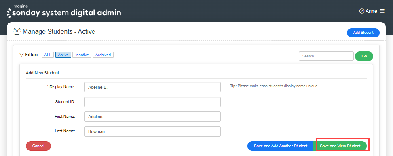Click the Anne username text
393x156 pixels.
(371, 11)
